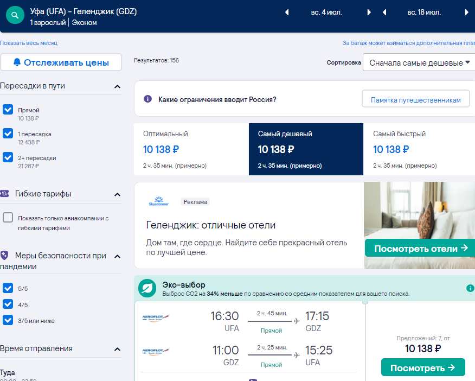Click the Предложений: 7, от text
Image resolution: width=475 pixels, height=381 pixels.
[423, 338]
